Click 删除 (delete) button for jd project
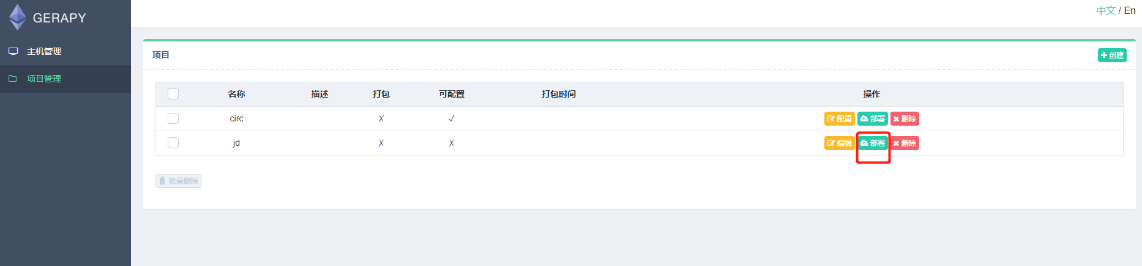The image size is (1142, 266). point(905,143)
